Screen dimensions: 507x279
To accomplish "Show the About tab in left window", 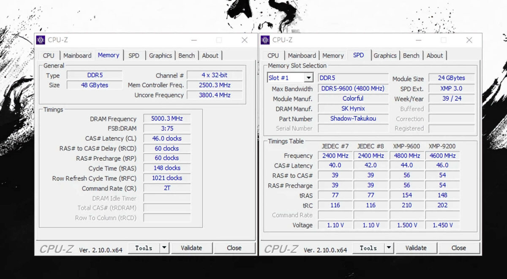I will [x=210, y=55].
